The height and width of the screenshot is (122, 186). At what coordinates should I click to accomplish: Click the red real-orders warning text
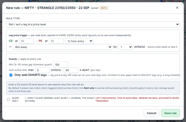(137, 99)
